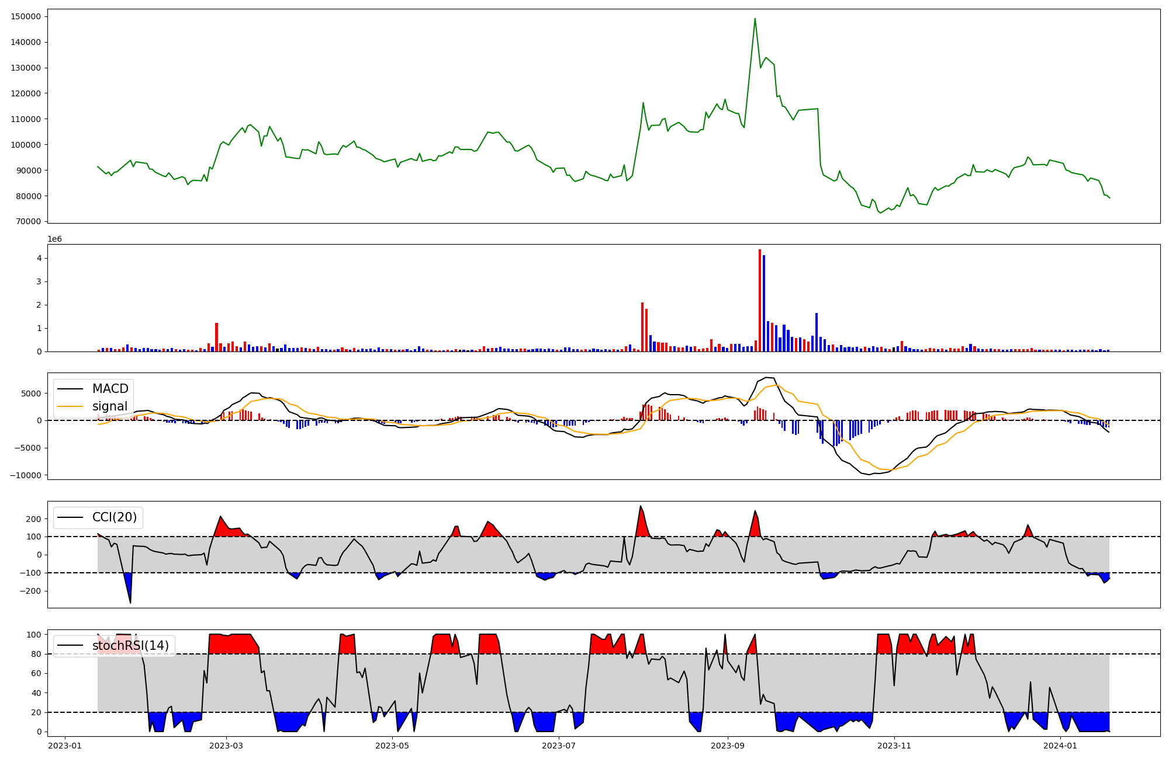1169x759 pixels.
Task: Click the 2023-11 x-axis date label
Action: [894, 746]
